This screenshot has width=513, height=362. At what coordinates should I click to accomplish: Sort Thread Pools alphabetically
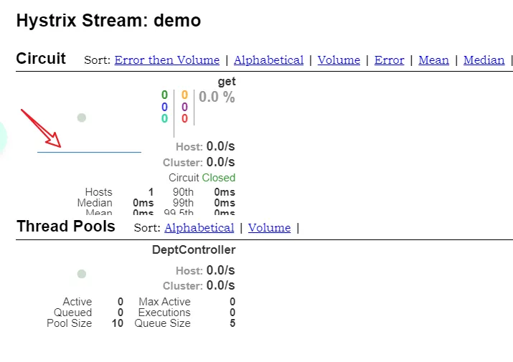click(199, 228)
